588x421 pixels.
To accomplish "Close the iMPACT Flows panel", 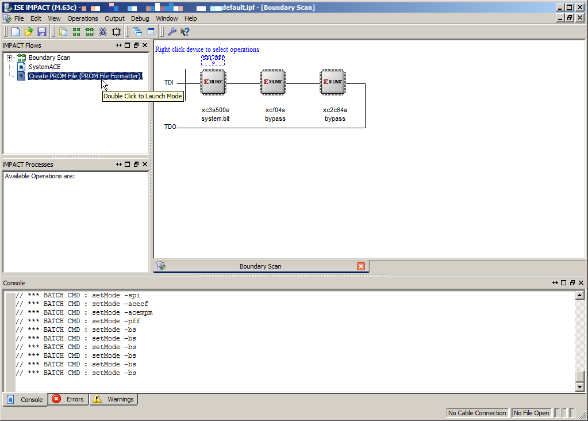I will pos(145,45).
